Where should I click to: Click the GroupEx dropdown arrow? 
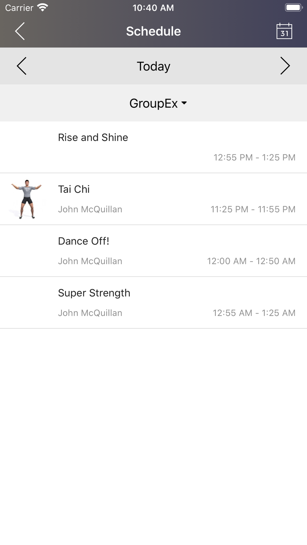[x=184, y=103]
